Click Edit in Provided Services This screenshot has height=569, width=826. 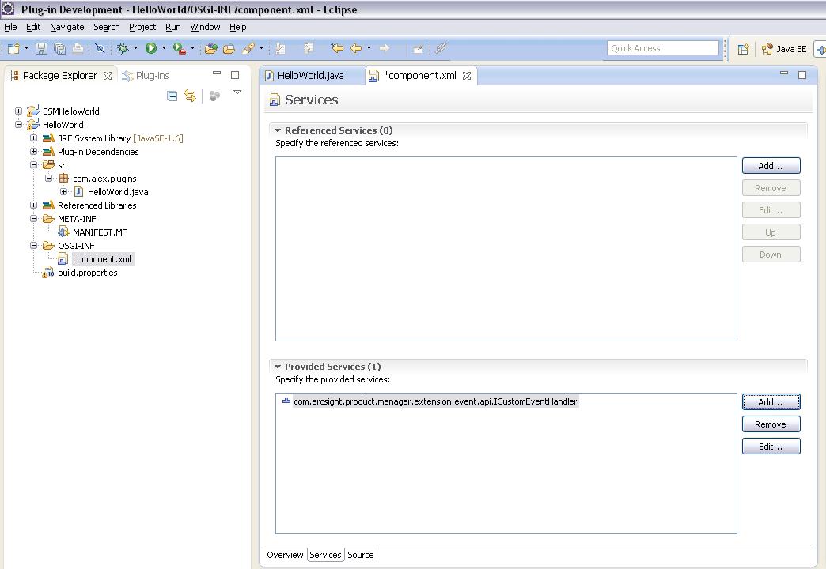tap(771, 447)
